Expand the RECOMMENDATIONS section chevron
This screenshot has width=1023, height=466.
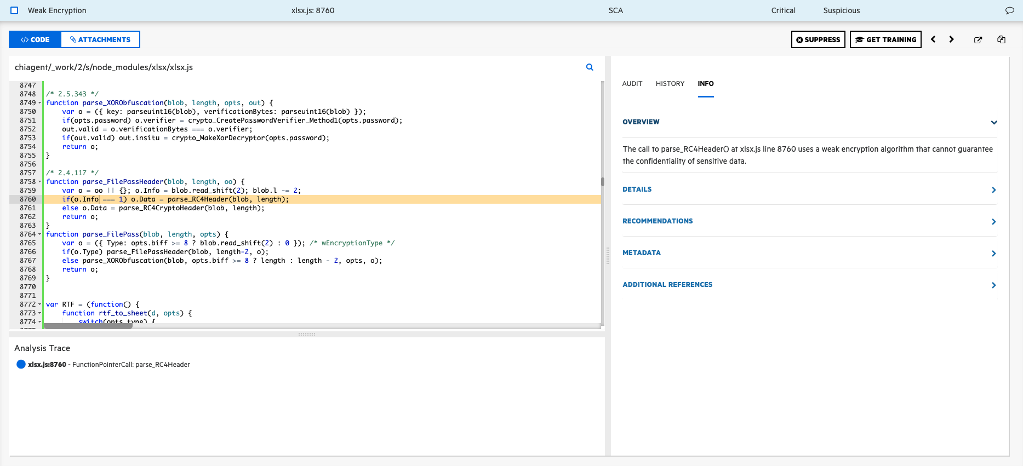993,221
